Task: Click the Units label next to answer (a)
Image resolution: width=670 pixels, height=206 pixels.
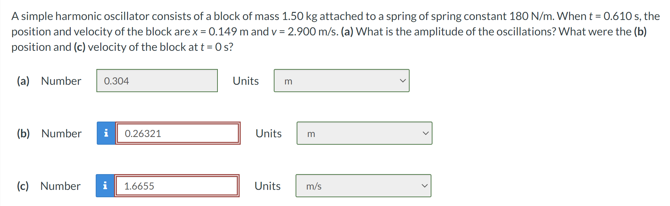Action: 245,81
